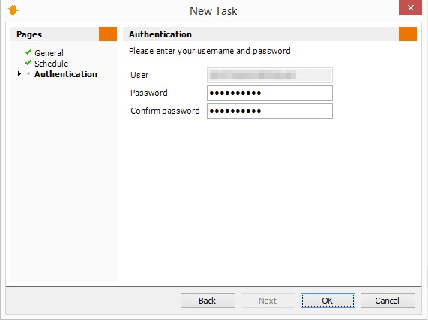
Task: Open the General page in the list
Action: [49, 53]
